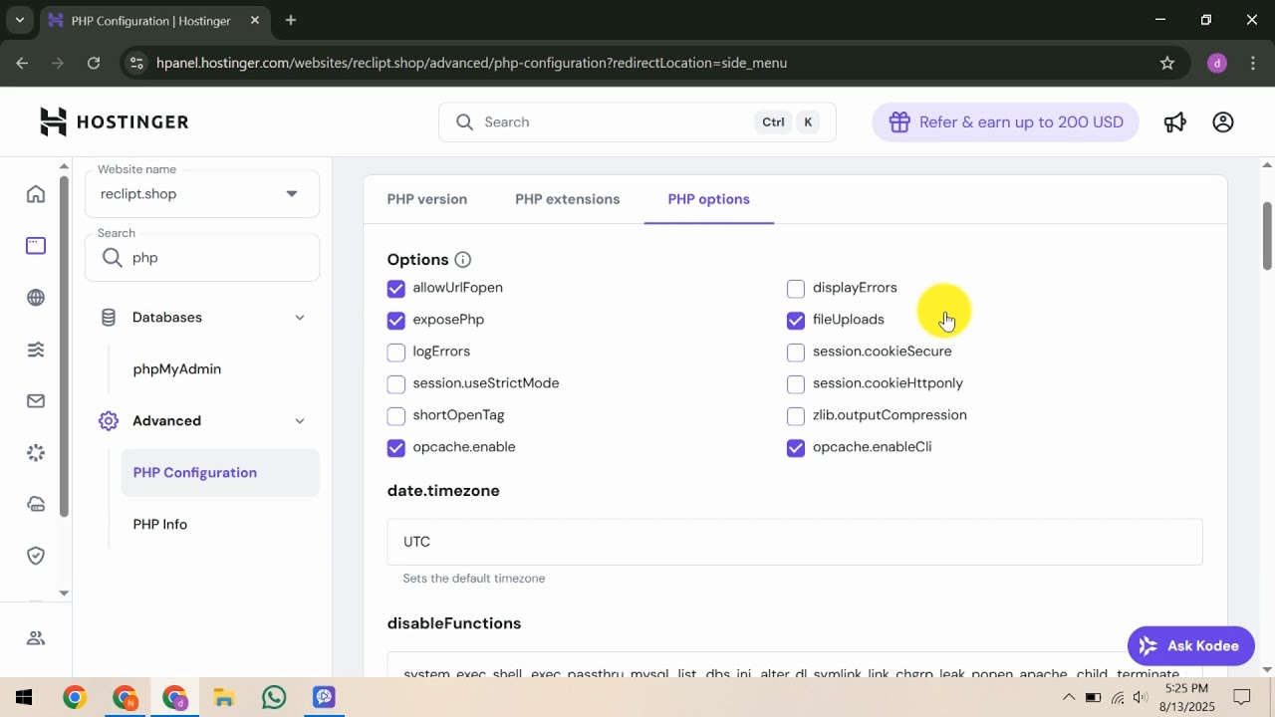Uncheck the opcache.enable option
The width and height of the screenshot is (1275, 717).
point(396,448)
